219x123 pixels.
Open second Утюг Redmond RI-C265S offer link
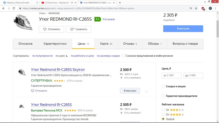pos(51,105)
